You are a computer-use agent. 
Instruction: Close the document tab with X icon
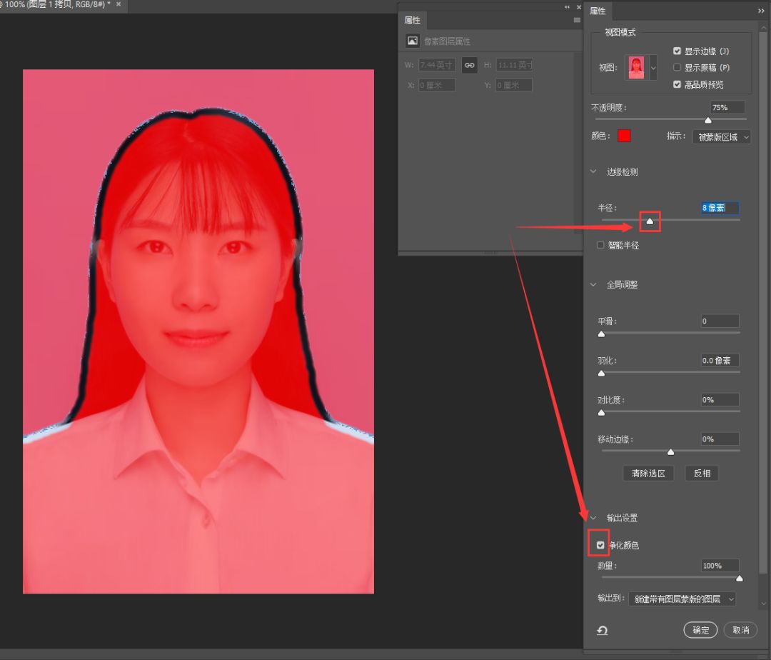pos(119,4)
